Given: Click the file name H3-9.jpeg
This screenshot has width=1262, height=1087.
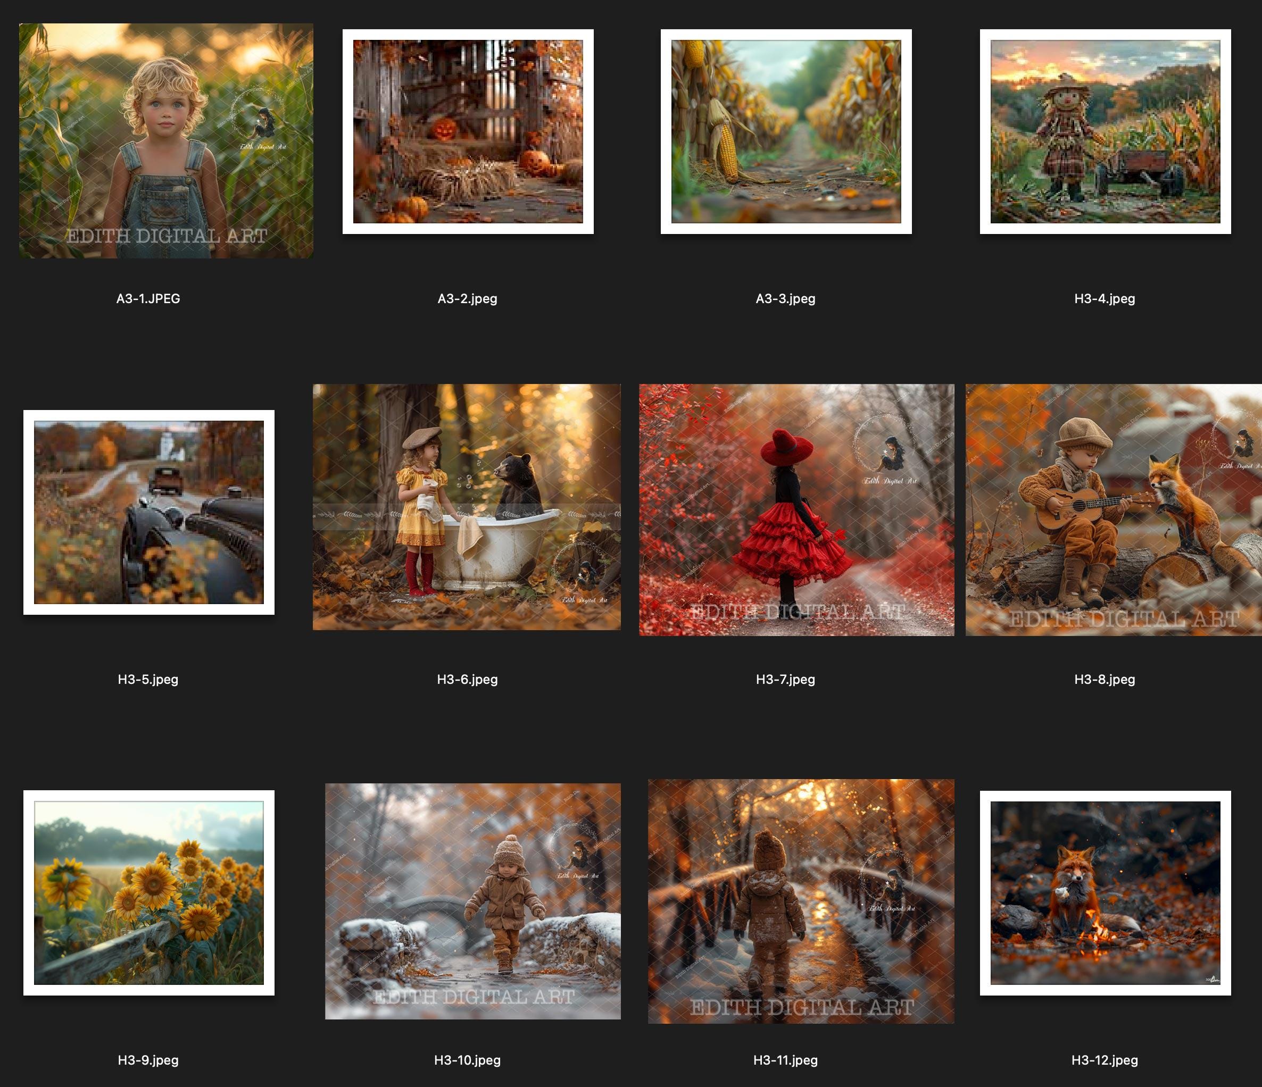Looking at the screenshot, I should click(148, 1059).
